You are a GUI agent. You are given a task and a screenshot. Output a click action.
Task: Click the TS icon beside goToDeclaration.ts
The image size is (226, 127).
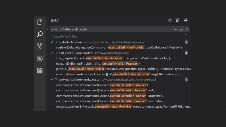coord(56,42)
